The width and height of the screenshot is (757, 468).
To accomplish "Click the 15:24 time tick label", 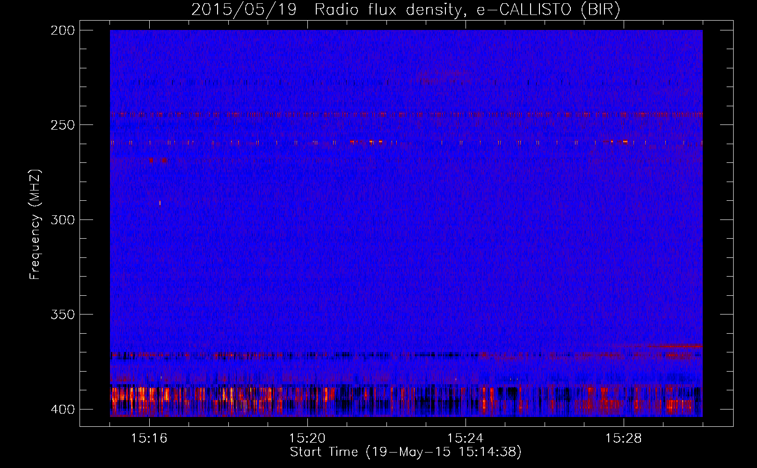I will click(x=466, y=439).
